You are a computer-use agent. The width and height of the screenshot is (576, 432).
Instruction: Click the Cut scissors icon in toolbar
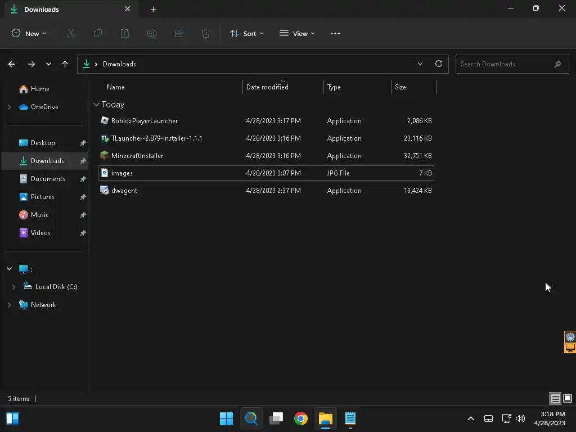(x=70, y=33)
